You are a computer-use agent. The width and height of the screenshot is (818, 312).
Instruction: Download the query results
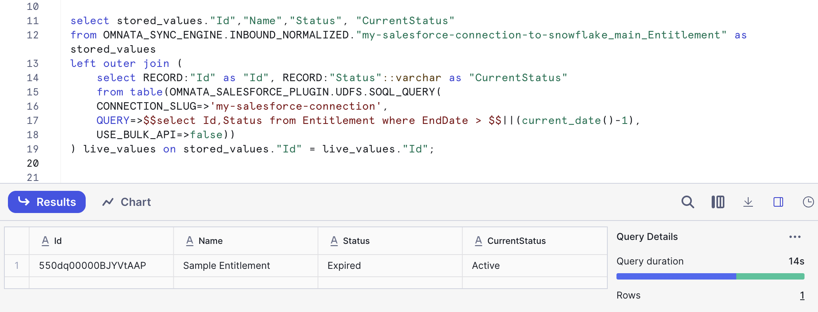748,202
